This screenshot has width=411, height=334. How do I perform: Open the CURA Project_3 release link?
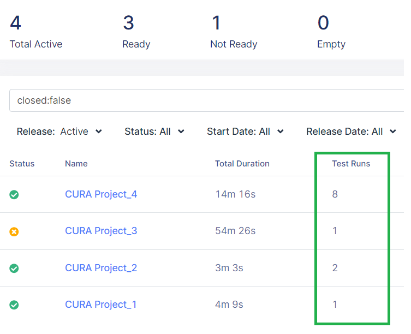tap(101, 231)
